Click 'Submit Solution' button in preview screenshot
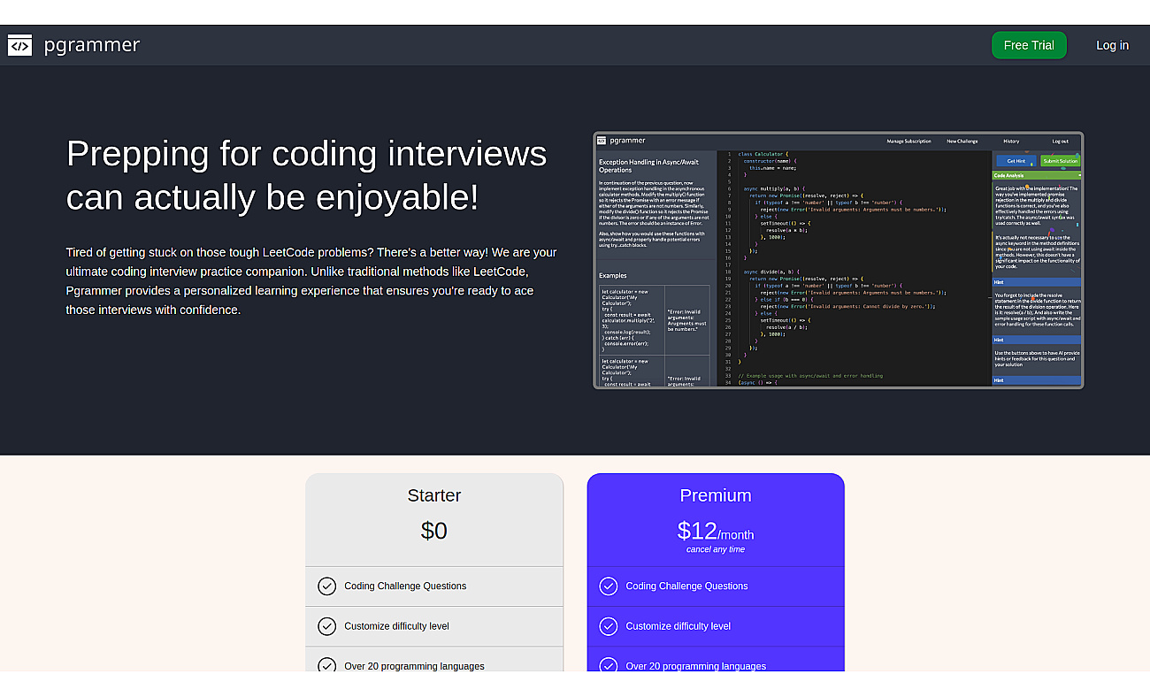 click(x=1060, y=161)
